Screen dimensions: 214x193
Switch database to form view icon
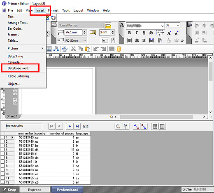[162, 126]
